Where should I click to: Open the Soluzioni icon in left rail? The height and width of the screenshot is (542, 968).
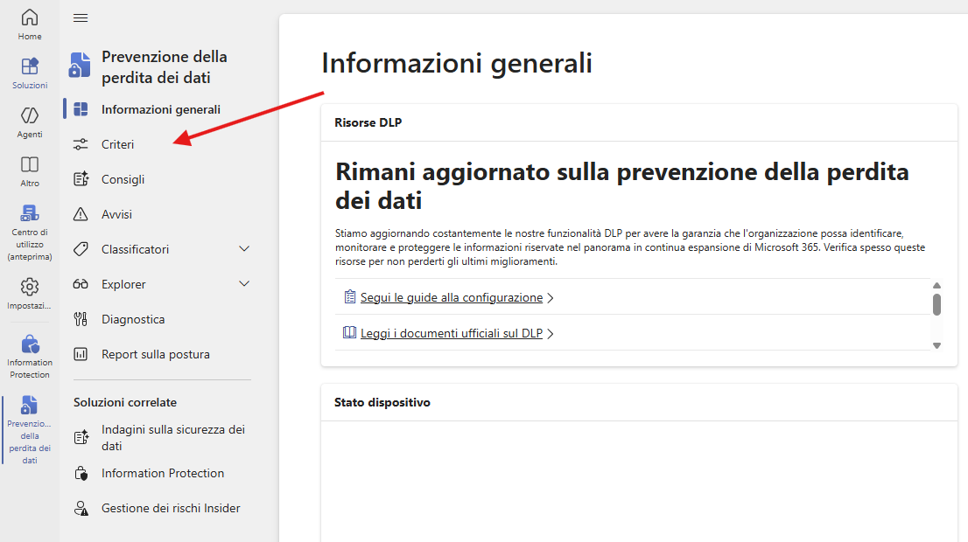tap(30, 66)
